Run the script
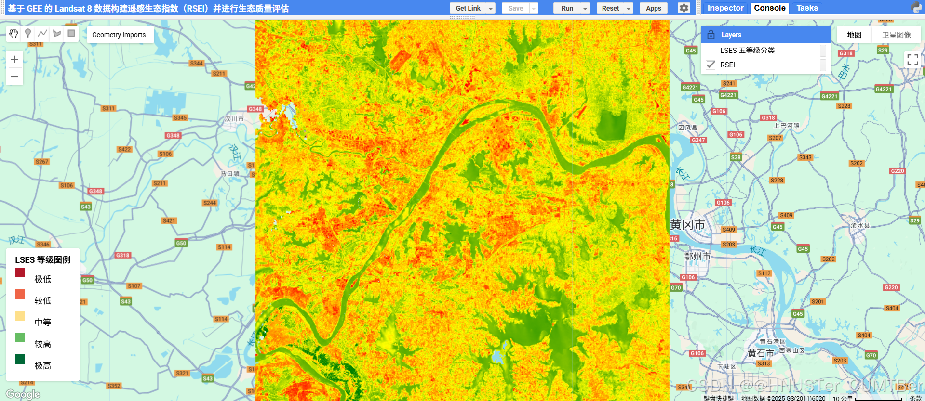The height and width of the screenshot is (401, 925). pyautogui.click(x=567, y=8)
